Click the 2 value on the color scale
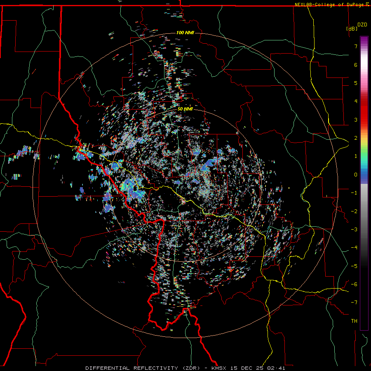Viewport: 371px width, 371px height. tap(356, 138)
